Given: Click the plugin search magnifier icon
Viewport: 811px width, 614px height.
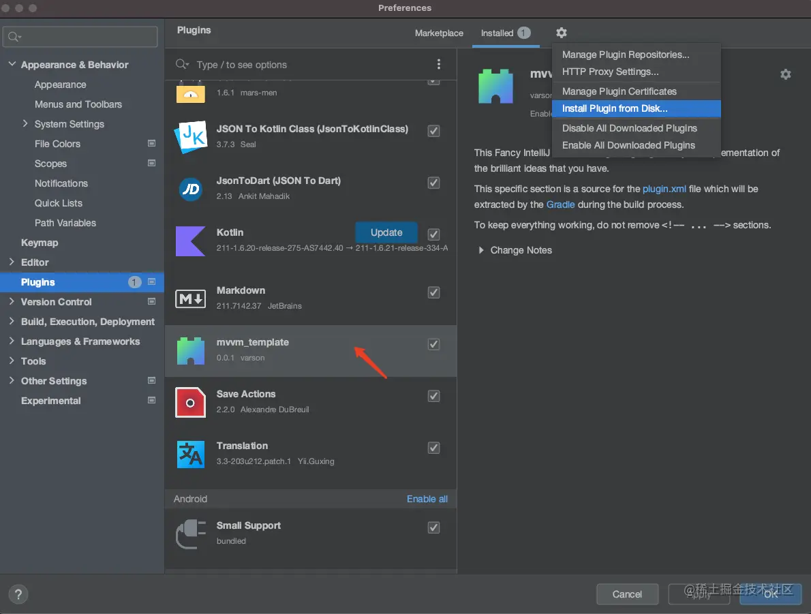Looking at the screenshot, I should [x=182, y=64].
